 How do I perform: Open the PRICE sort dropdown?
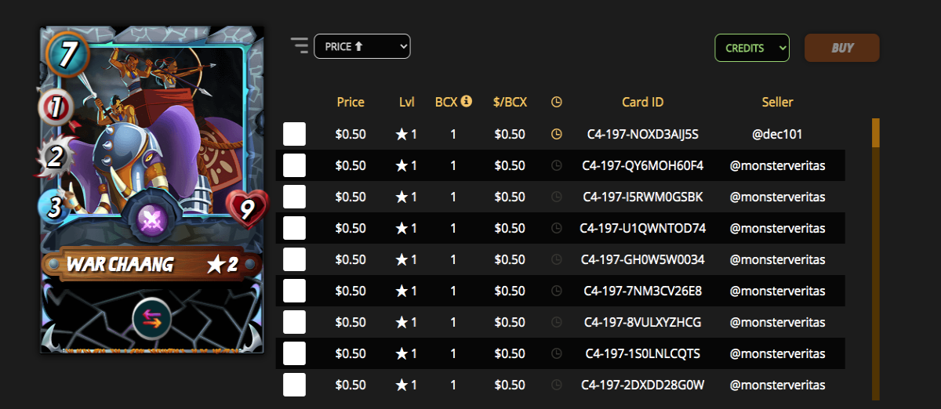tap(362, 46)
